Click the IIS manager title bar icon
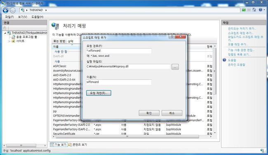This screenshot has width=268, height=155. (3, 3)
